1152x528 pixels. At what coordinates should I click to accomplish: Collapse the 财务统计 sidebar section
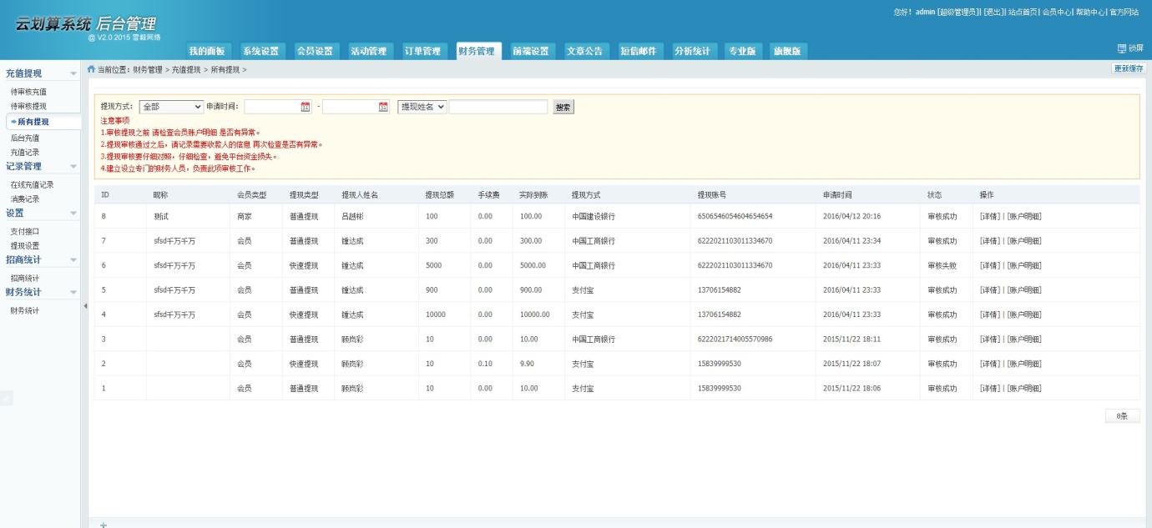point(73,293)
